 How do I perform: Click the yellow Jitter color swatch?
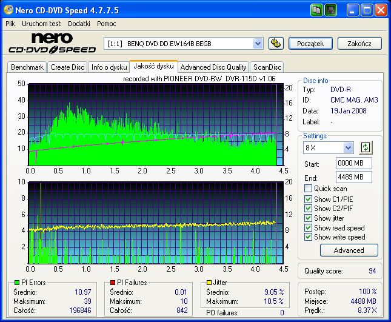pos(209,283)
